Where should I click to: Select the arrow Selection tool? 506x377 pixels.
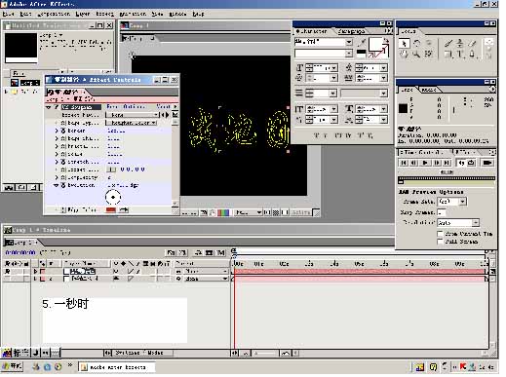point(404,44)
